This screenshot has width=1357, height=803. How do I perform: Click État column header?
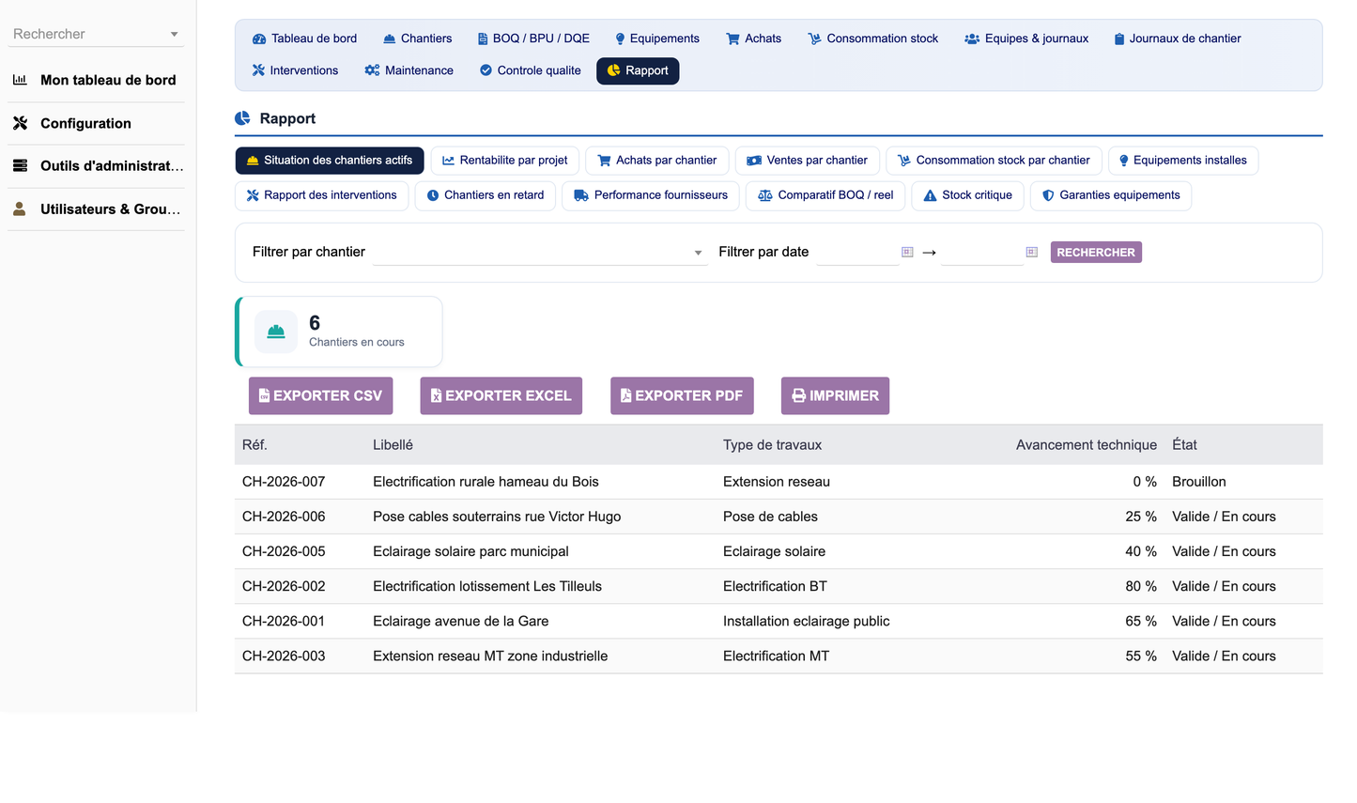1184,445
